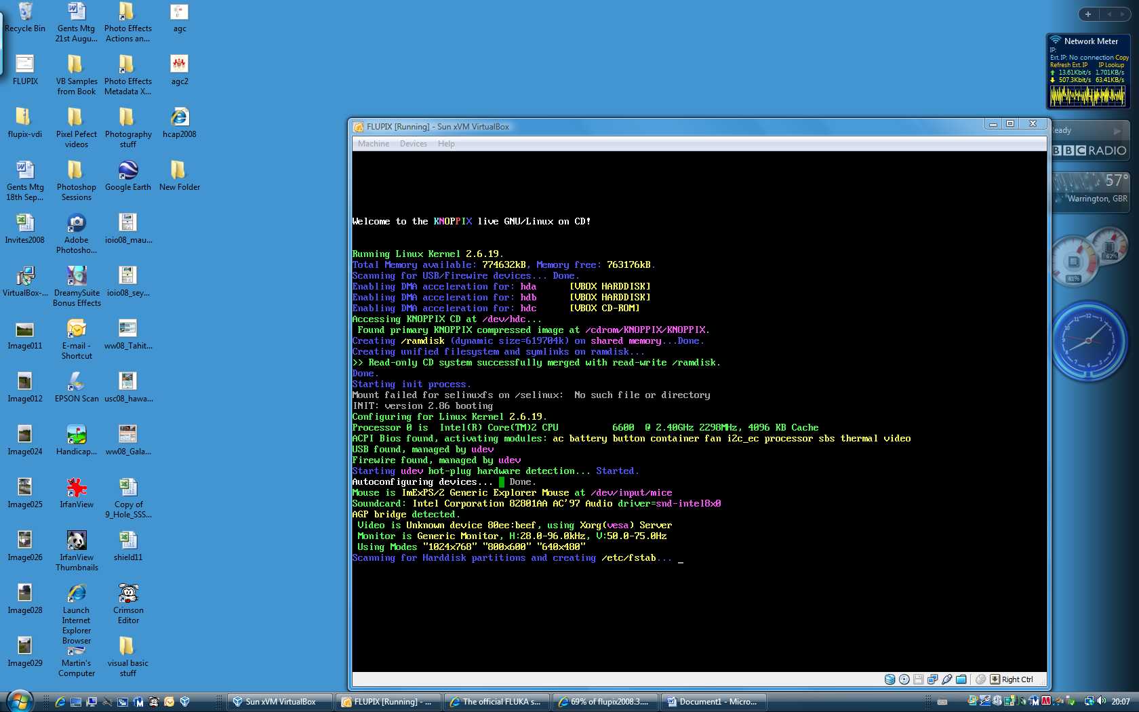Open the Devices menu in VirtualBox
Image resolution: width=1139 pixels, height=712 pixels.
414,144
